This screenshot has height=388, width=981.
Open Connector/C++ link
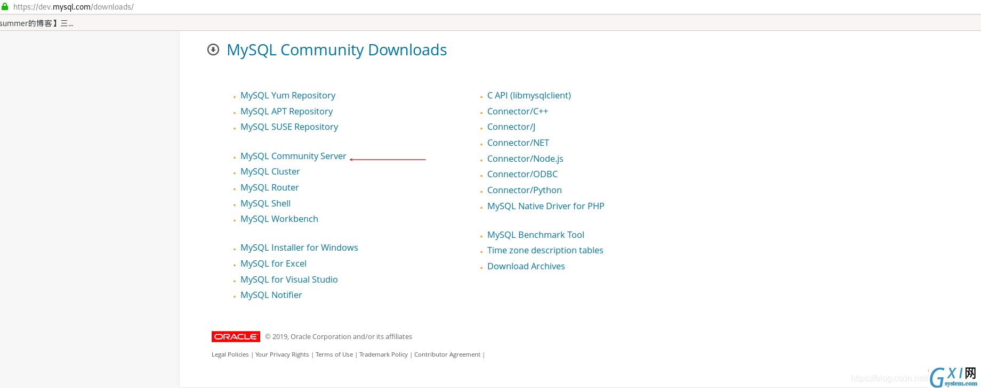click(518, 111)
